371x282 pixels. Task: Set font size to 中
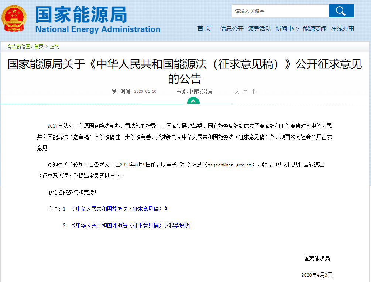pos(245,91)
